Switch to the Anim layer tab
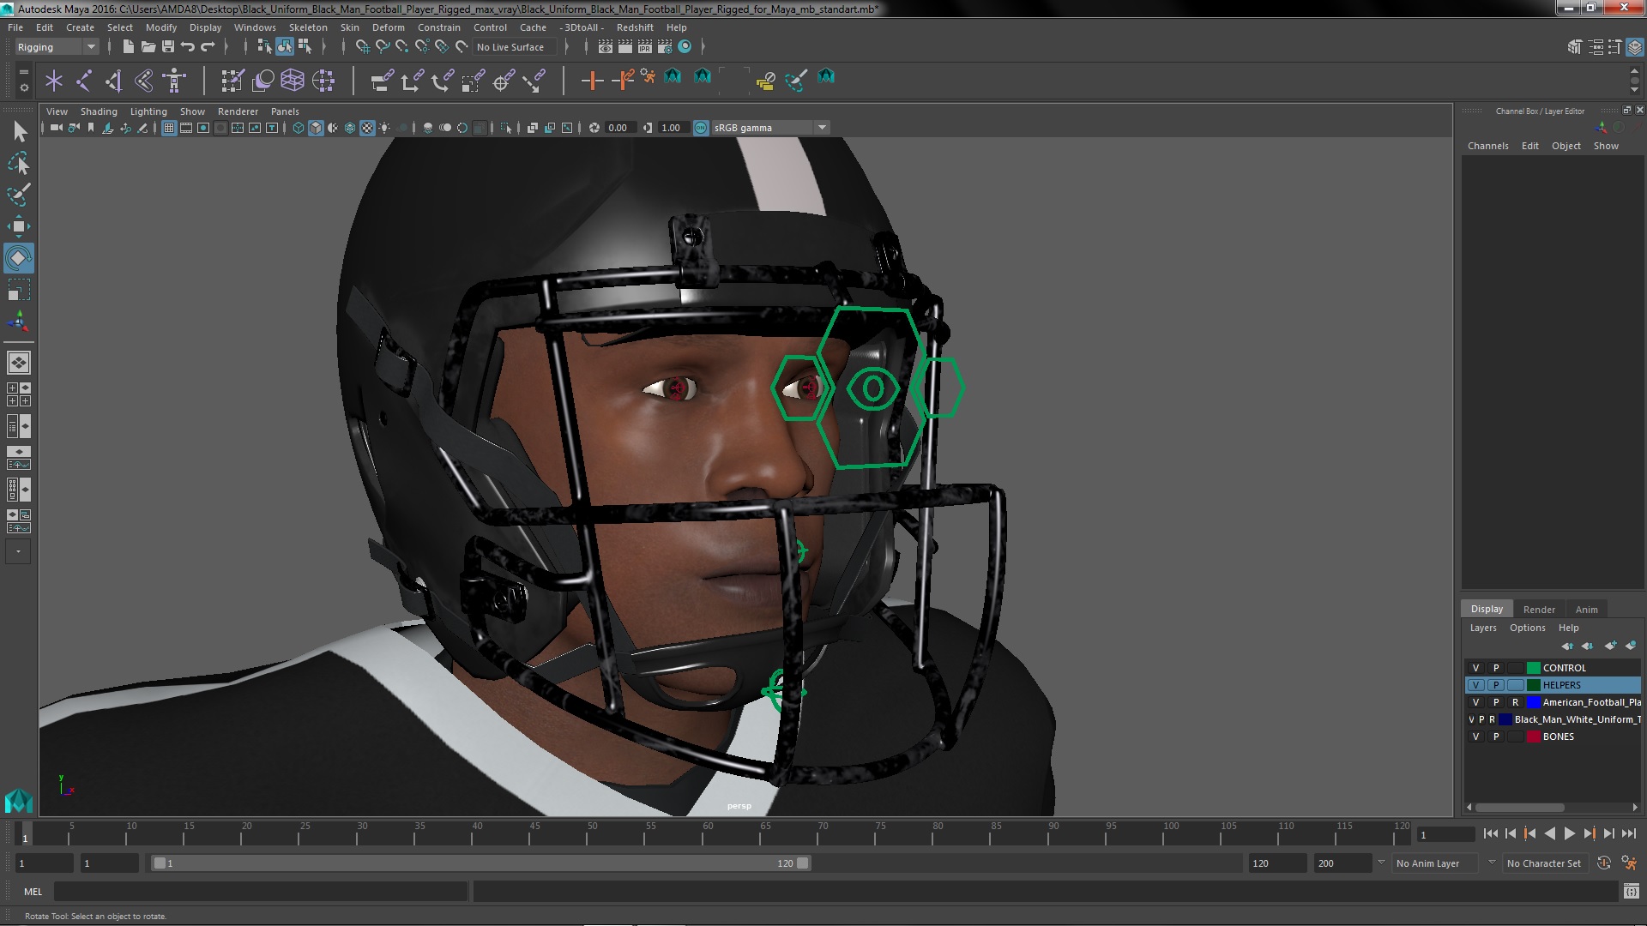This screenshot has height=926, width=1647. coord(1586,610)
